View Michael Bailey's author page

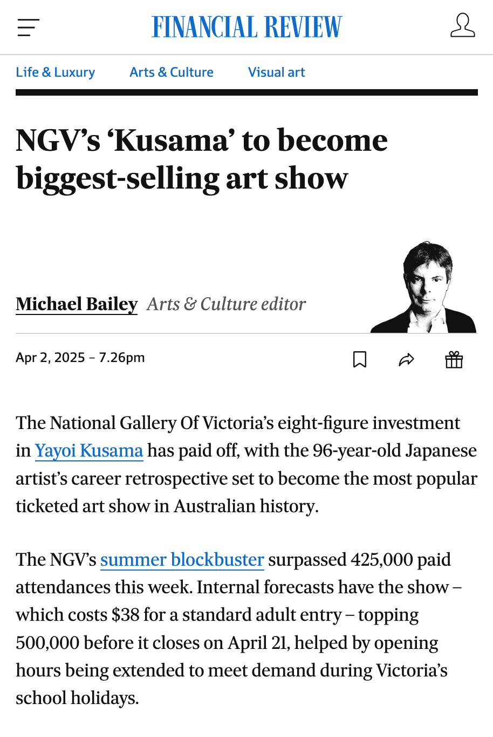77,304
